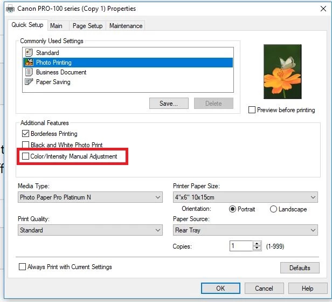Click the Business Document profile icon
The height and width of the screenshot is (302, 332).
pos(29,72)
